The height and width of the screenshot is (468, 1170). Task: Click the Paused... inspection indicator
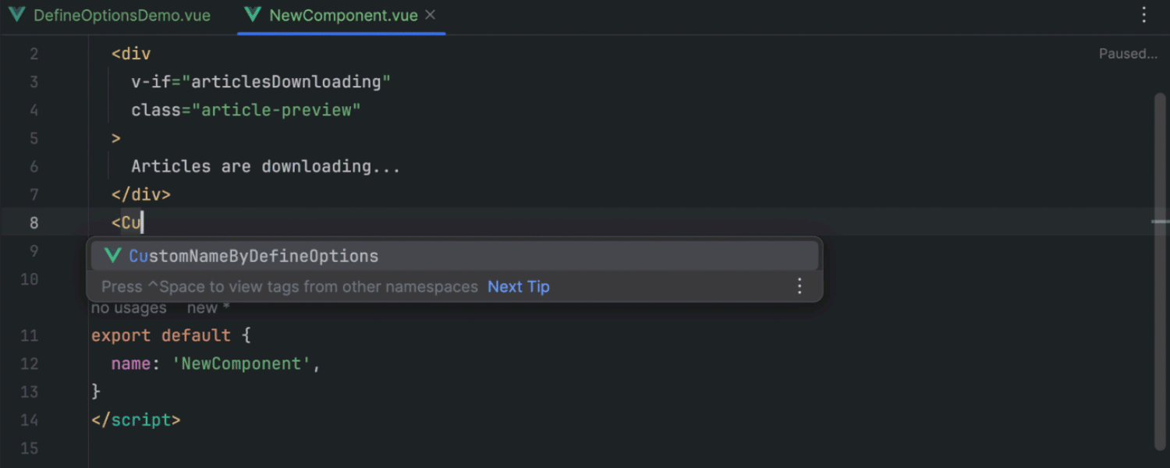tap(1127, 54)
